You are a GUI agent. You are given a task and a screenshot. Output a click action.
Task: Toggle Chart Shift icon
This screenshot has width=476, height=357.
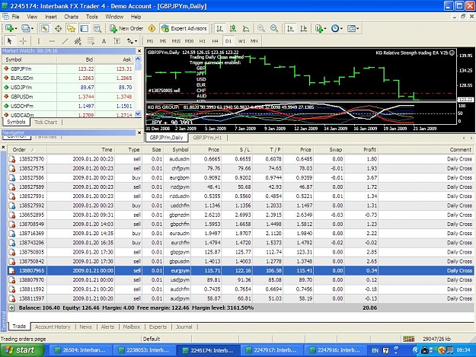pyautogui.click(x=304, y=28)
